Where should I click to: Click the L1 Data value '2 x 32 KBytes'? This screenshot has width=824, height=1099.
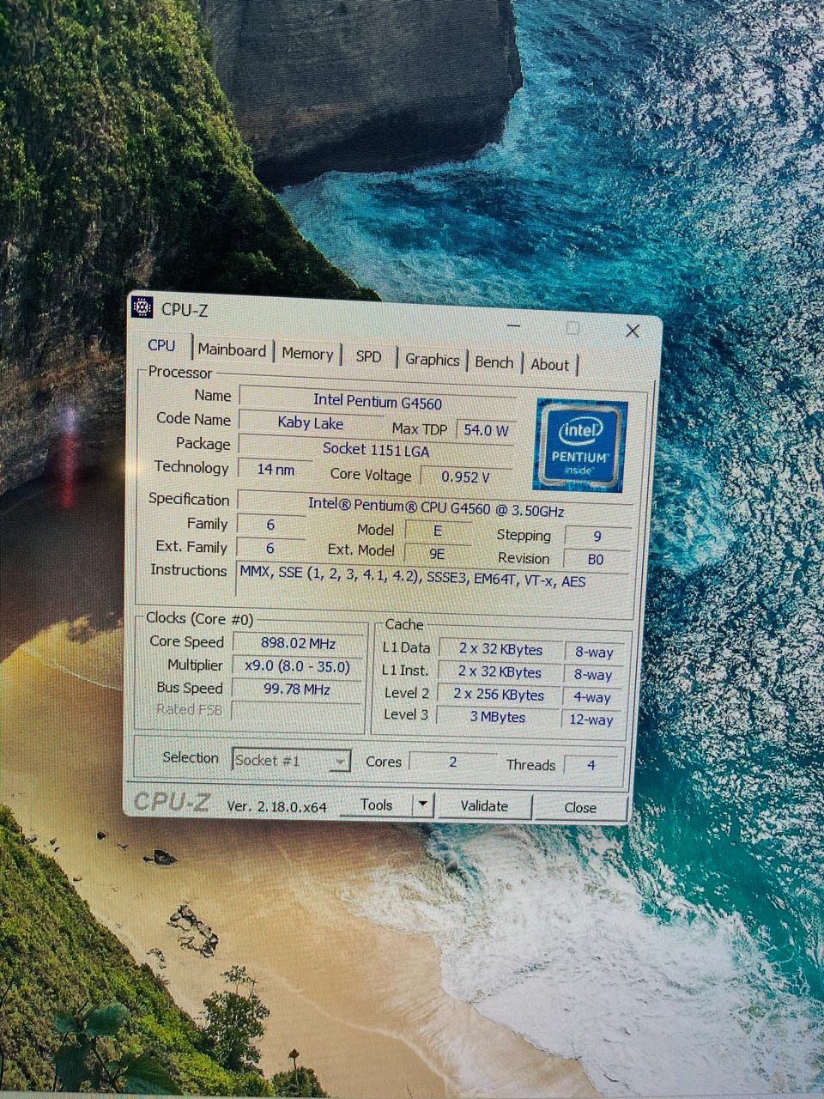(500, 650)
